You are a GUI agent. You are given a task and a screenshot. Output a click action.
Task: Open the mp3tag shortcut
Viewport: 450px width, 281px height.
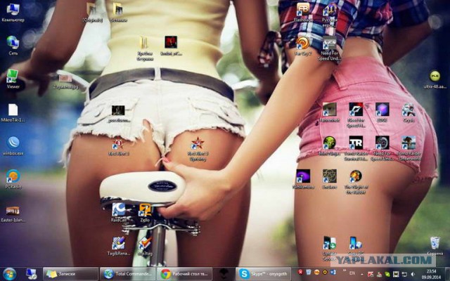pos(145,246)
